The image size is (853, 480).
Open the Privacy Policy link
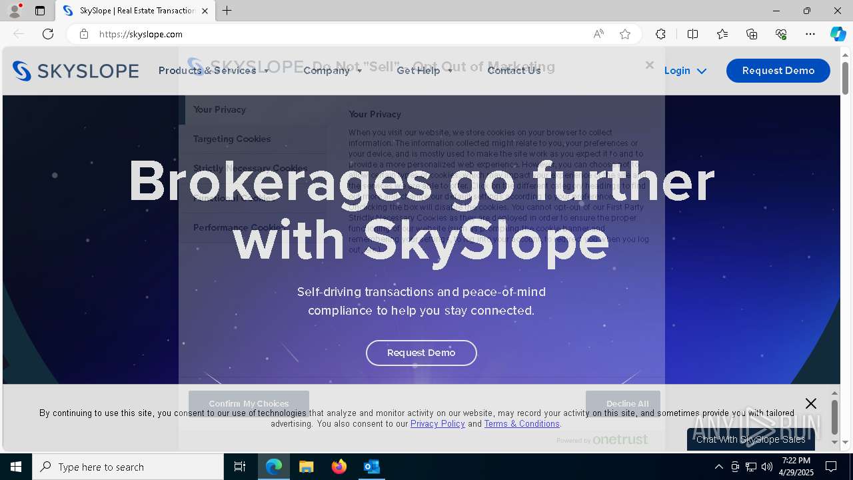coord(438,424)
